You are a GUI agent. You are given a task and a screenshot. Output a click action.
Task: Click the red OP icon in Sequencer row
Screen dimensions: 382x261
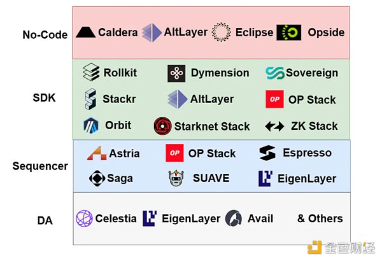click(174, 153)
